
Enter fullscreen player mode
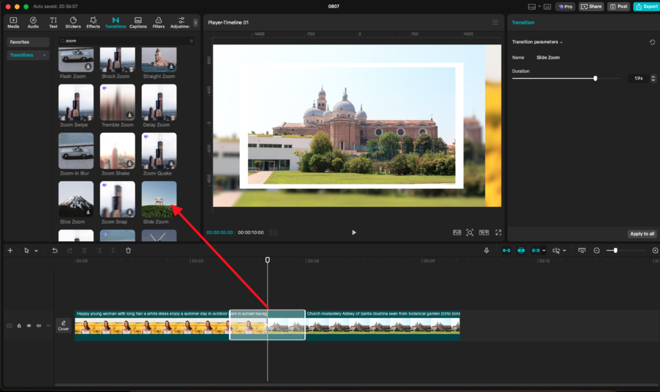[x=498, y=232]
